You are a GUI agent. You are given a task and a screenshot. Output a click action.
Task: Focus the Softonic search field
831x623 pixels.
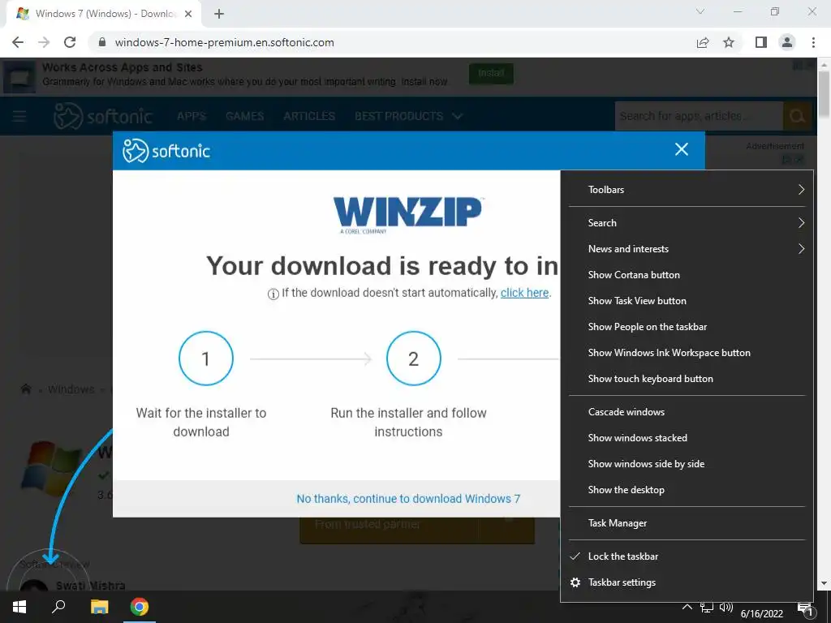click(699, 116)
